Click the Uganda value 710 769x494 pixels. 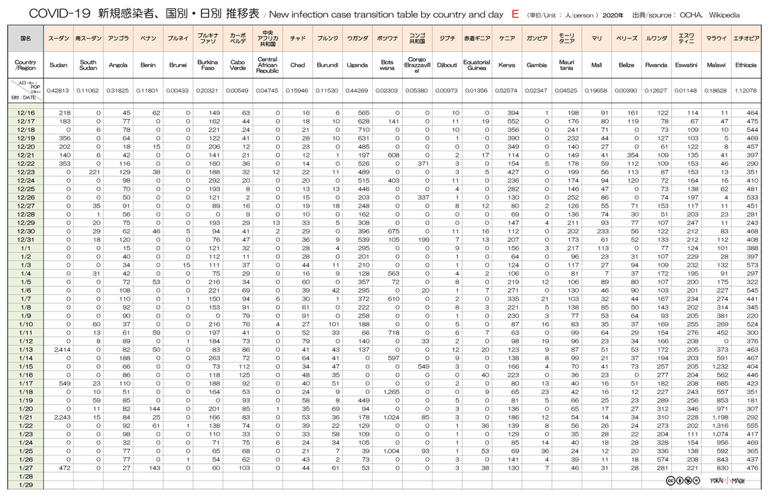pyautogui.click(x=364, y=129)
